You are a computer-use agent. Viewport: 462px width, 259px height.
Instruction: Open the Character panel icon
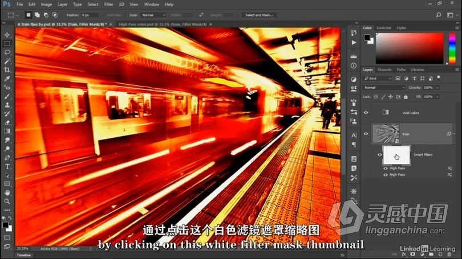pyautogui.click(x=354, y=135)
